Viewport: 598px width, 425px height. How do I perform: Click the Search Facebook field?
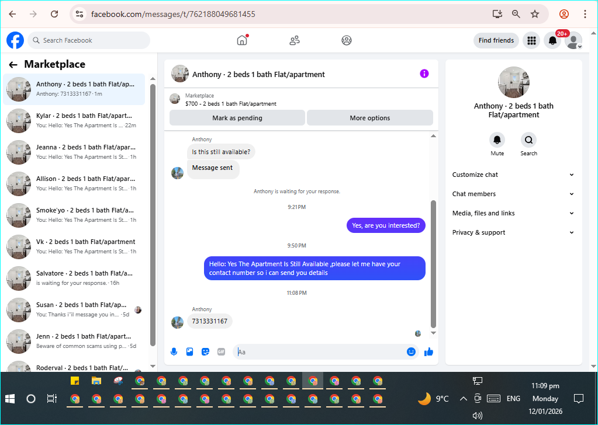tap(89, 40)
